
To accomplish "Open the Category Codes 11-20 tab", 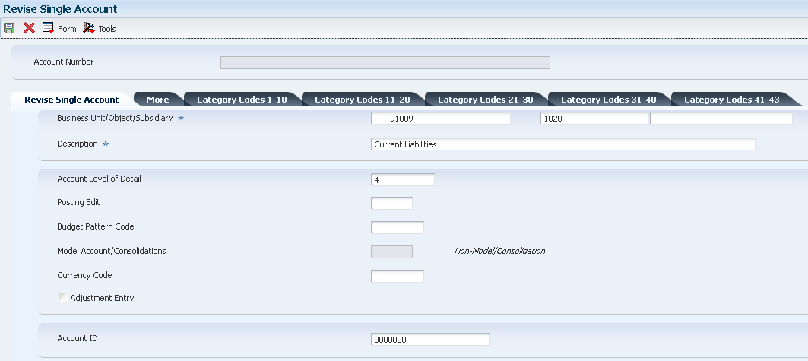I will 363,100.
